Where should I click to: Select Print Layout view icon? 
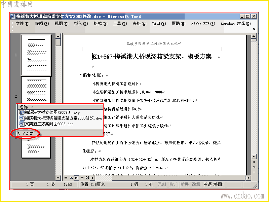click(x=77, y=178)
